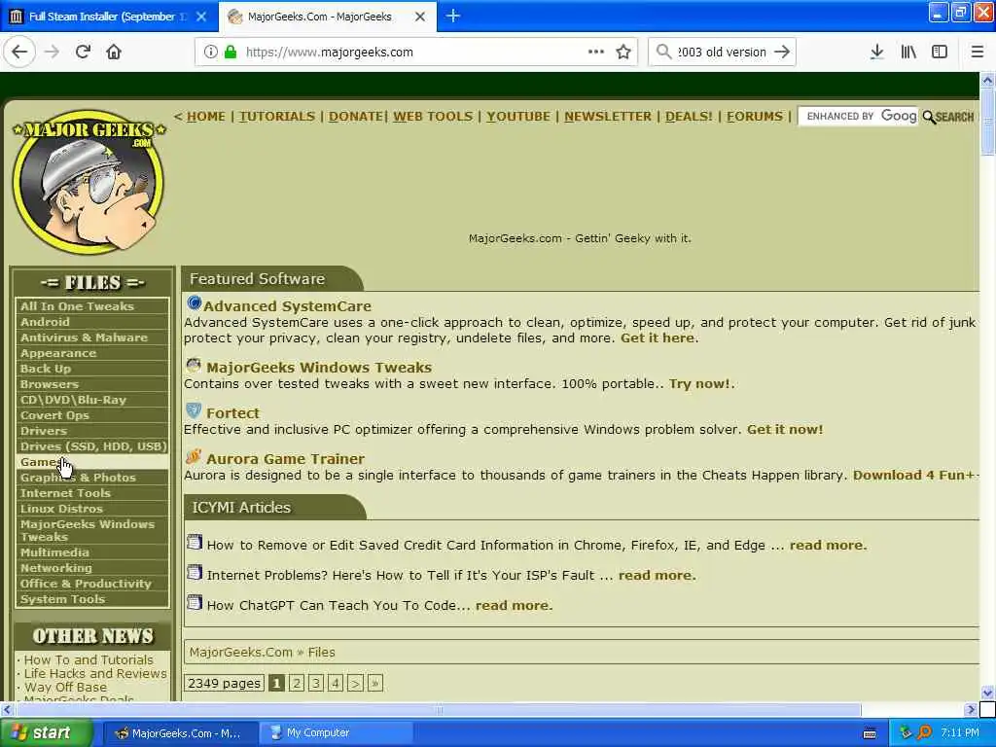Open page actions three-dot menu
The image size is (996, 747).
pyautogui.click(x=596, y=52)
